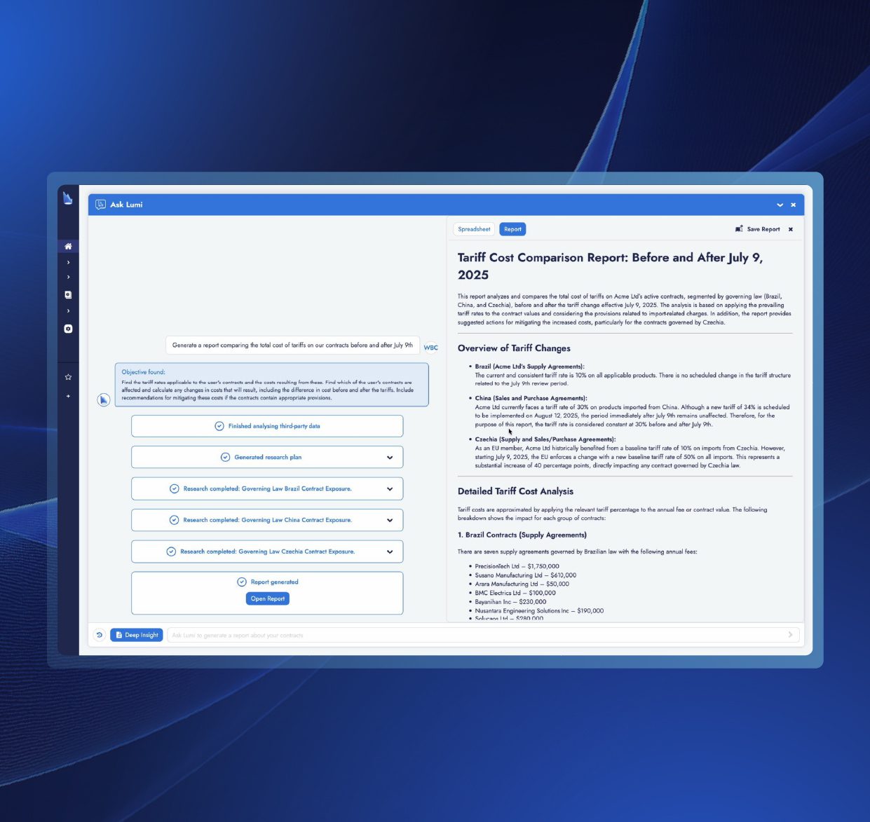Expand the China Contract Exposure research step

coord(390,521)
